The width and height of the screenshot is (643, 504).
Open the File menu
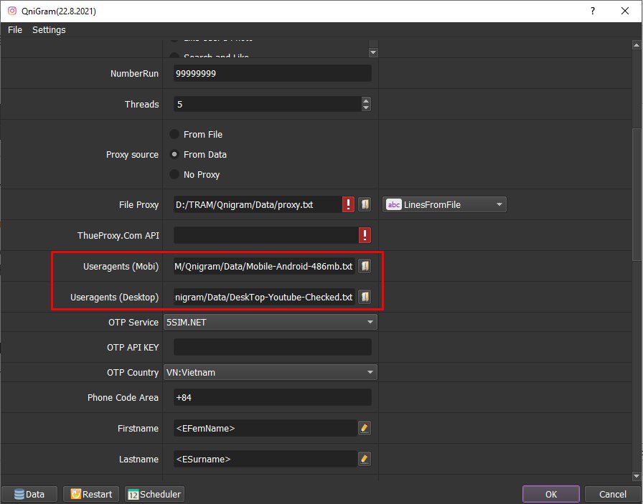15,30
